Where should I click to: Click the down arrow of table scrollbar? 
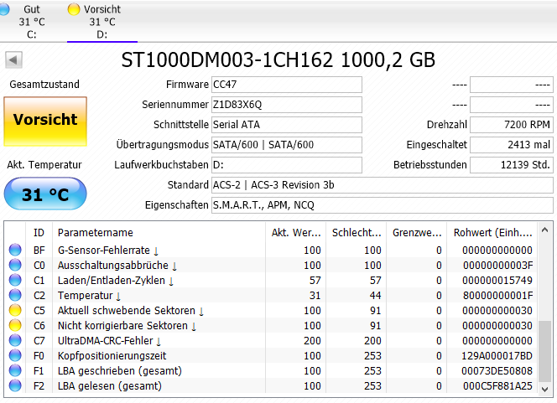point(544,389)
